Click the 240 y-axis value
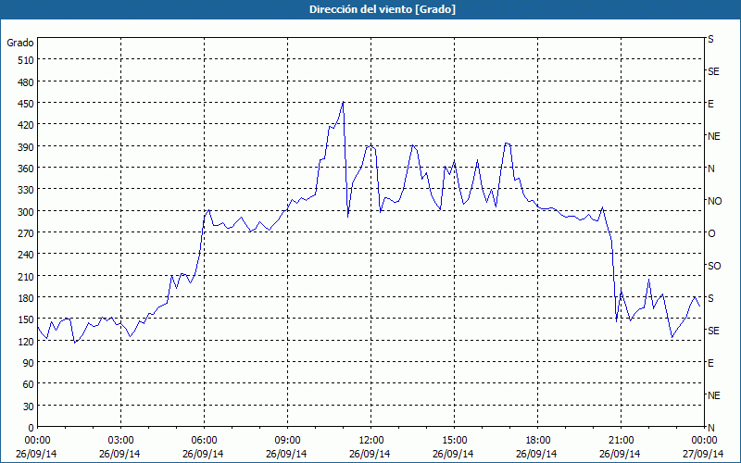 click(26, 256)
